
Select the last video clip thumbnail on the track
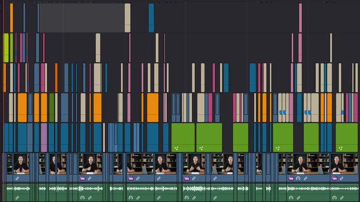[x=344, y=168]
